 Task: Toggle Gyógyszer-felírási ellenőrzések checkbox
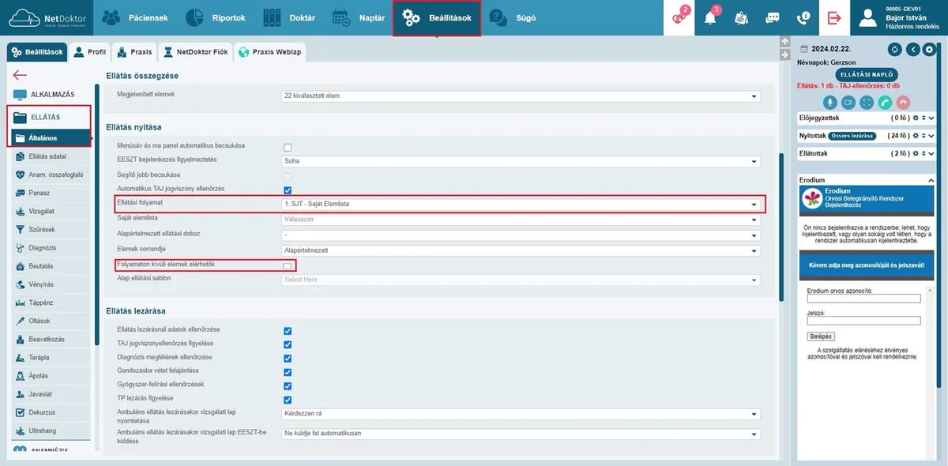point(288,385)
